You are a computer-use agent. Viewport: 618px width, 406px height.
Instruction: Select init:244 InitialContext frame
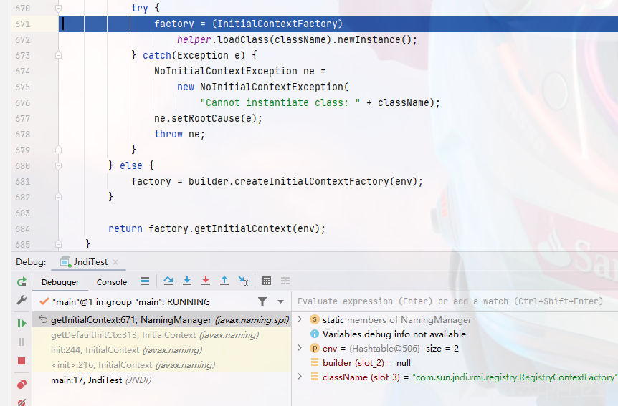pos(162,350)
